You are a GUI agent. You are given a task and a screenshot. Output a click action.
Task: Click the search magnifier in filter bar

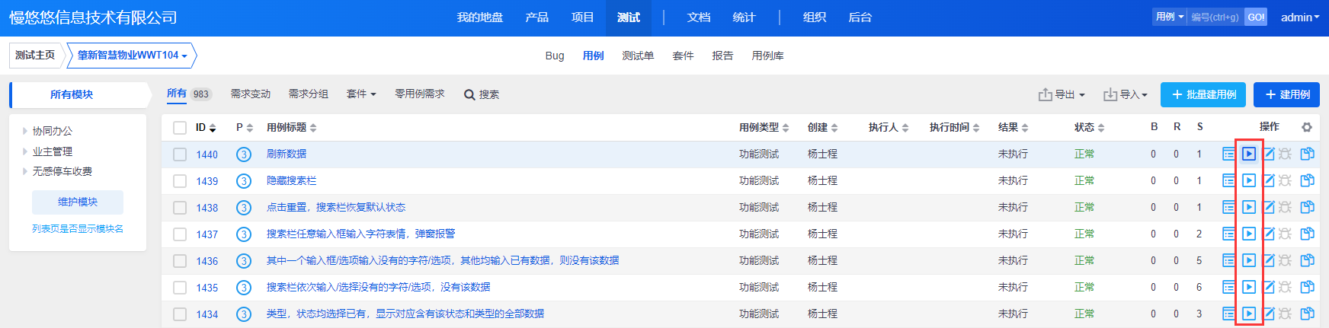click(x=469, y=94)
